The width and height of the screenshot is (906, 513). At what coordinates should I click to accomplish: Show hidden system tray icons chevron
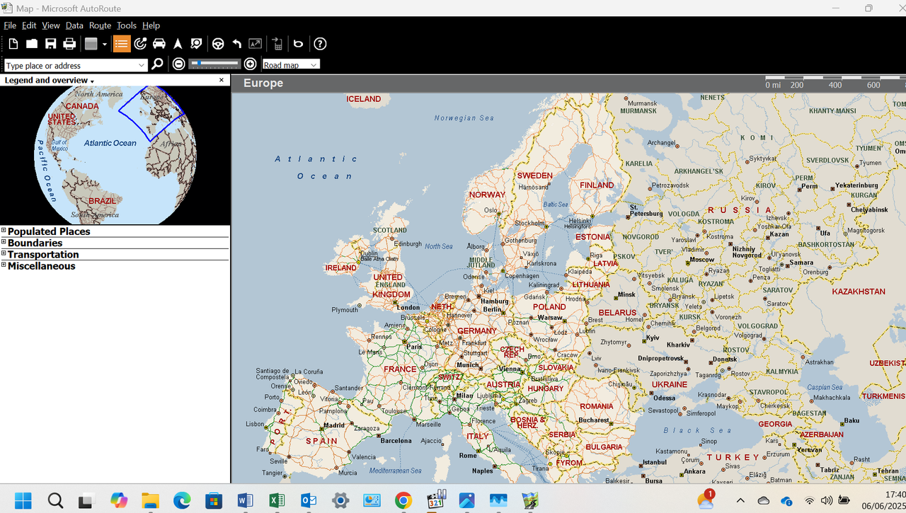point(740,501)
